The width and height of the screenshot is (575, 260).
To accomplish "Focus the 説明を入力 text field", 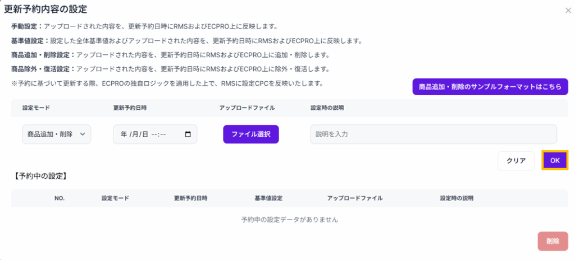I will click(x=433, y=134).
